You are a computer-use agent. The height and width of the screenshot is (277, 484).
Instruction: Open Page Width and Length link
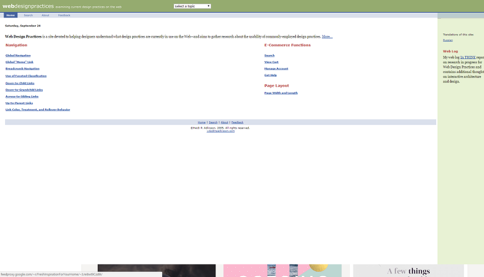(x=281, y=93)
